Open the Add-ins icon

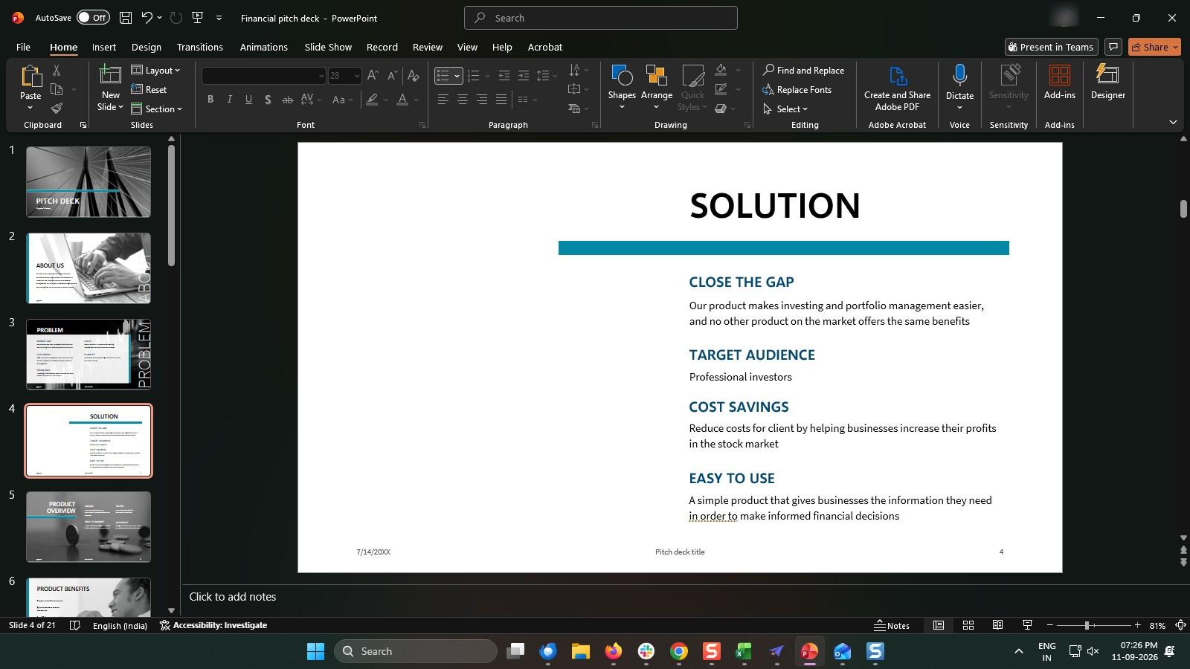coord(1059,75)
